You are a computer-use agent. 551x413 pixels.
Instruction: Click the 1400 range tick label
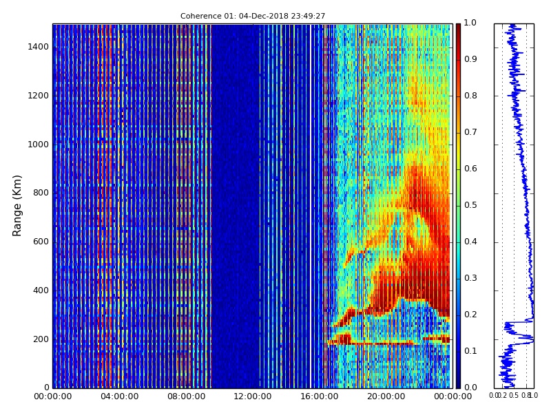point(39,47)
